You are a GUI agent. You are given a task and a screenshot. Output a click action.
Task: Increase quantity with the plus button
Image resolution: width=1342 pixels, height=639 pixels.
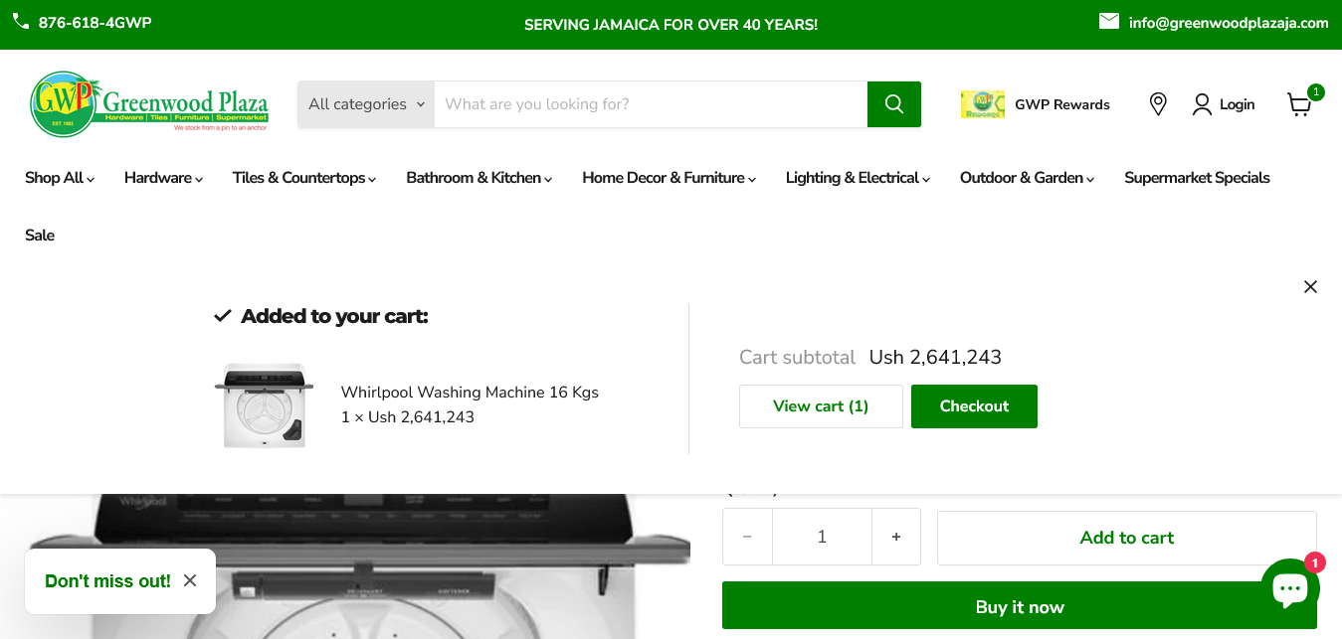pos(896,537)
